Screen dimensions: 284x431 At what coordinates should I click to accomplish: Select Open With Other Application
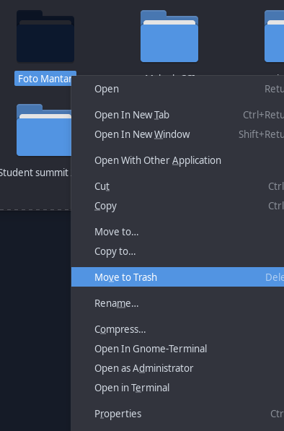point(177,160)
